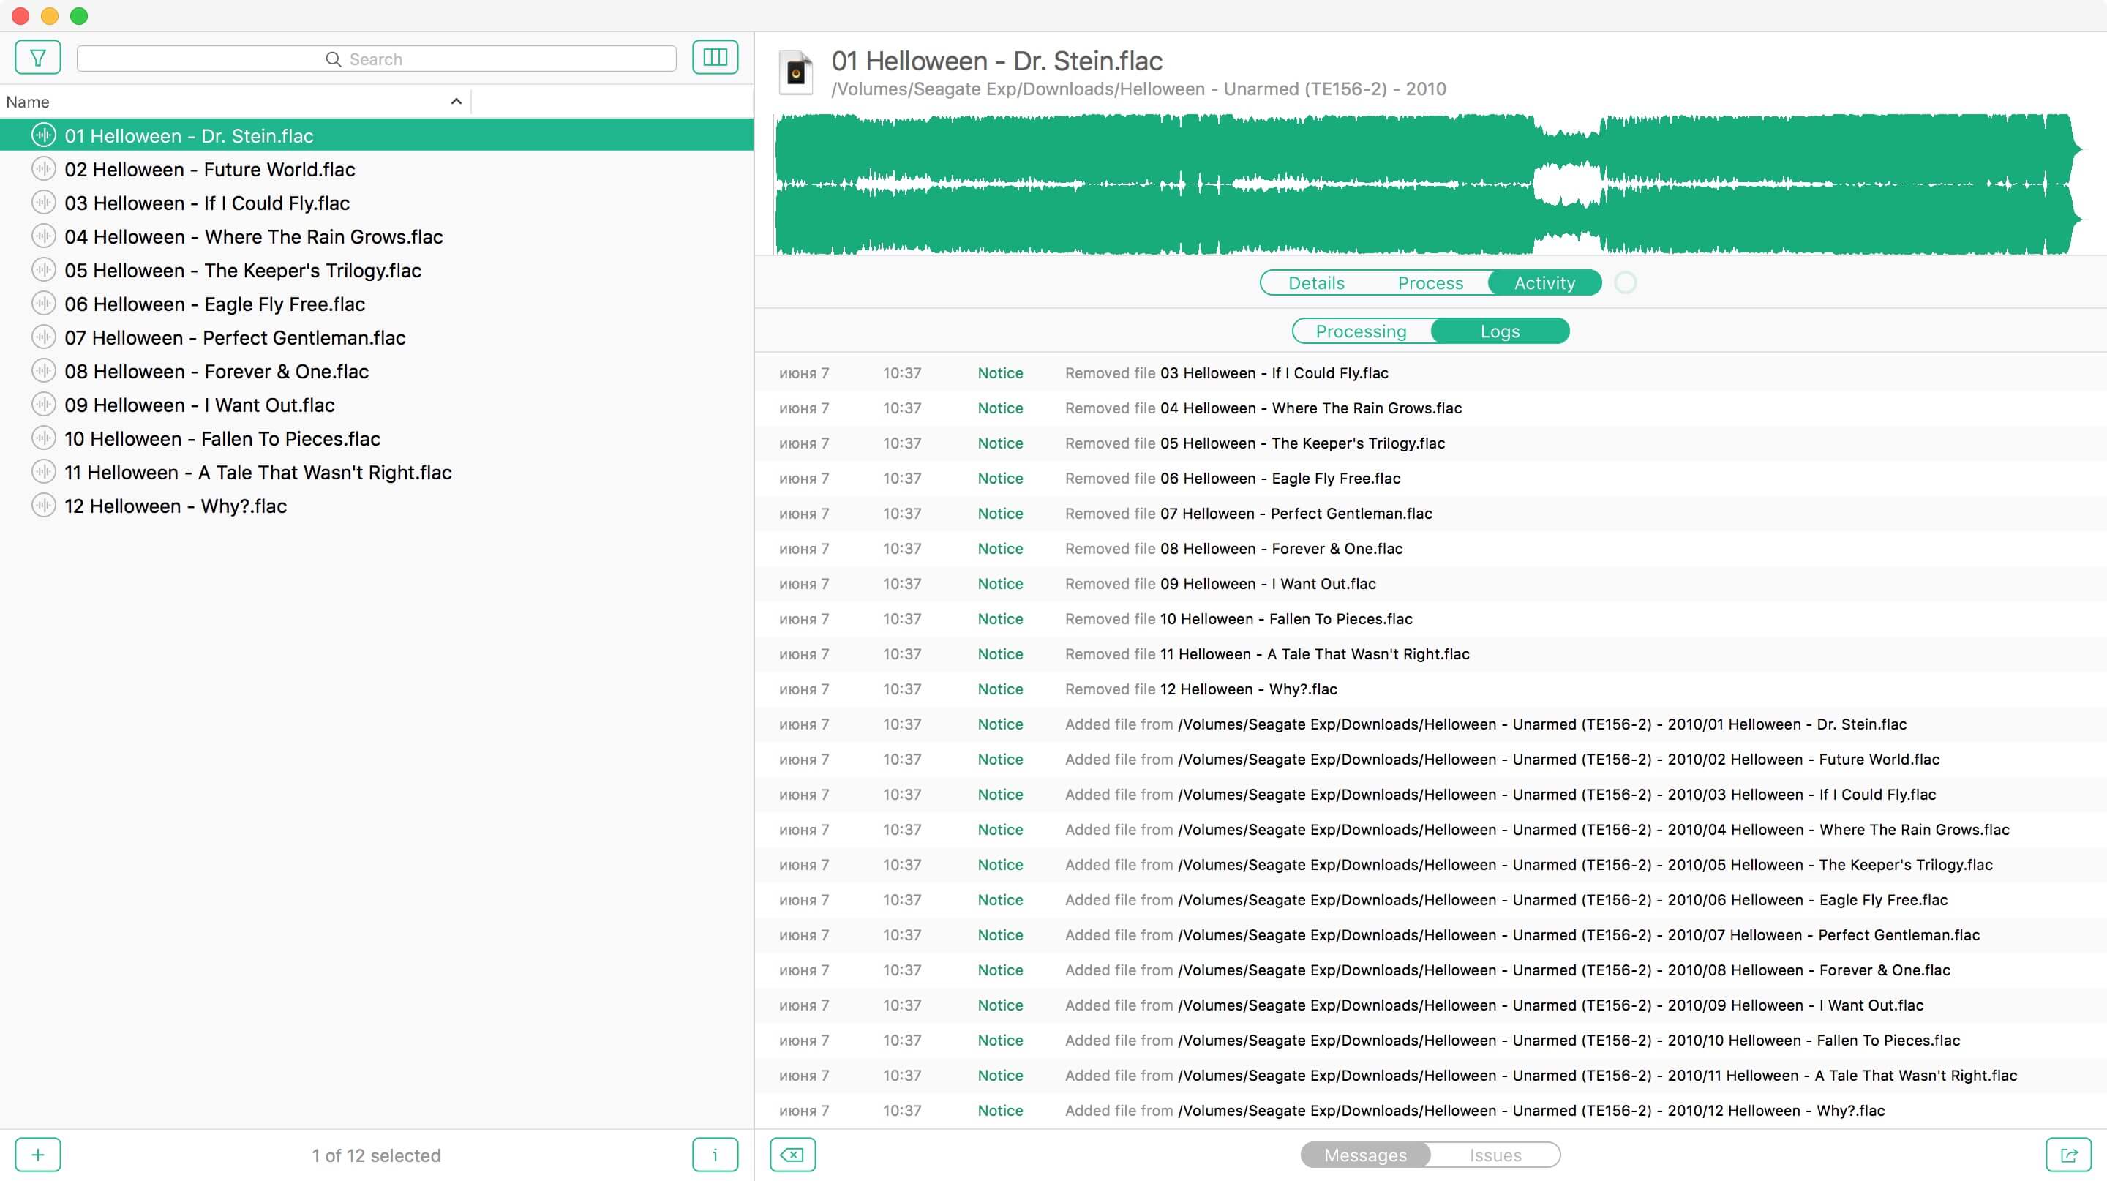Viewport: 2107px width, 1181px height.
Task: Click the 1 of 12 selected status text
Action: [x=376, y=1155]
